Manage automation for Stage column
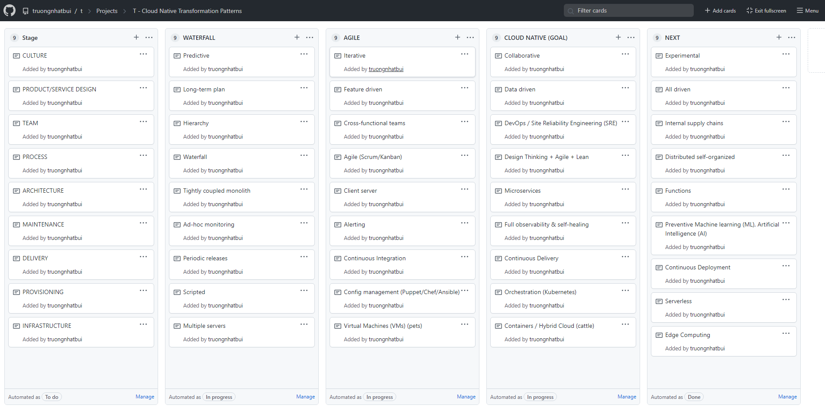This screenshot has height=411, width=825. coord(145,397)
